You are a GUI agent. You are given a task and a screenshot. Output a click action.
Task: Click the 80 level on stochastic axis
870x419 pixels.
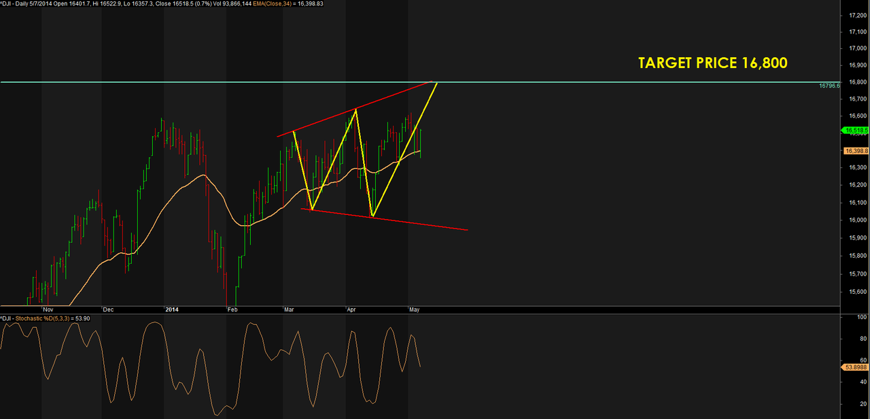click(863, 339)
